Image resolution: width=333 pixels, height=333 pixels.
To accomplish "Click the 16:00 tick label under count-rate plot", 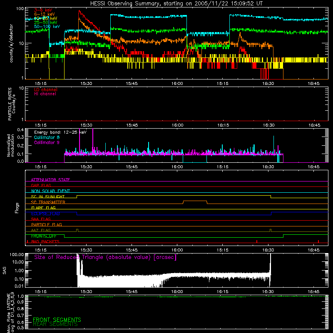I will click(177, 84).
